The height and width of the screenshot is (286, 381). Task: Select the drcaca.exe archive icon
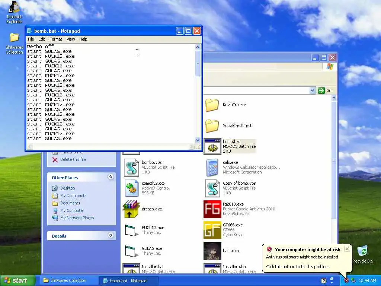coord(131,209)
